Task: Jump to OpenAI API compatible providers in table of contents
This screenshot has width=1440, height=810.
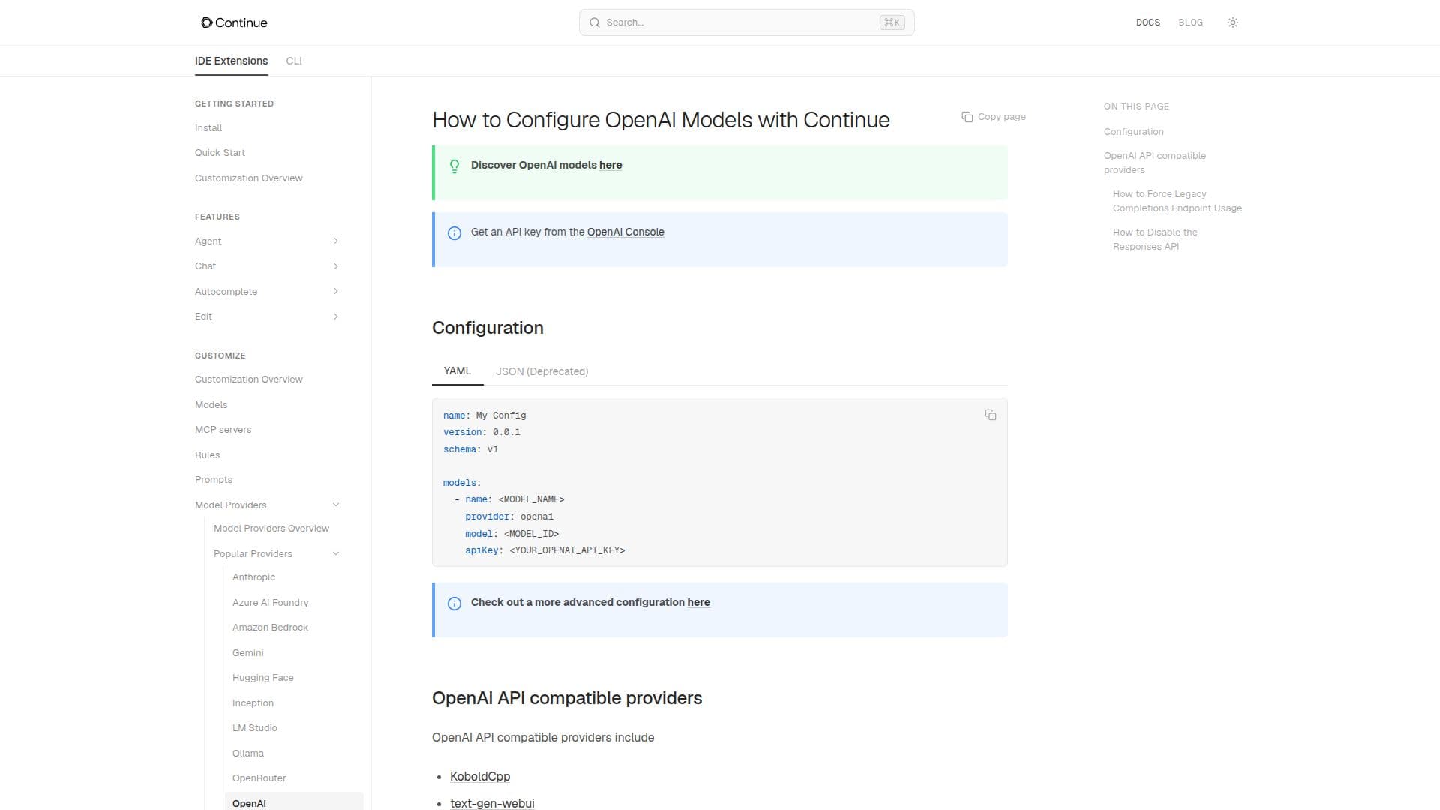Action: click(1155, 163)
